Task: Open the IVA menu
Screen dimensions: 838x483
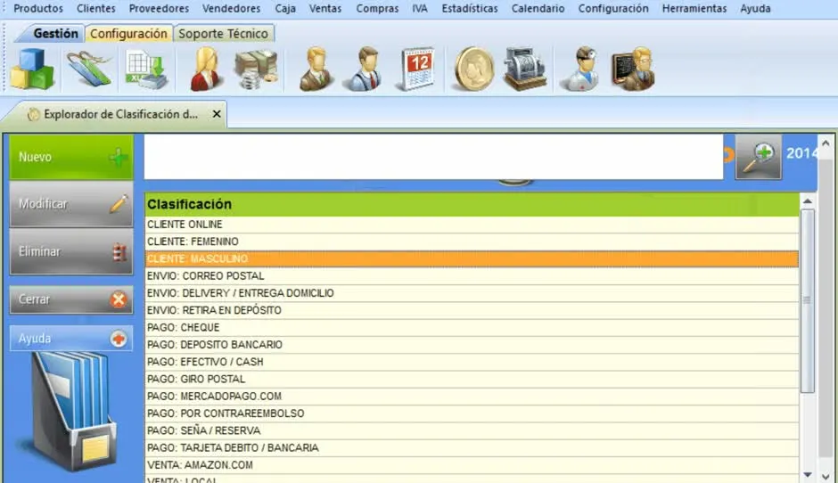Action: pyautogui.click(x=420, y=9)
